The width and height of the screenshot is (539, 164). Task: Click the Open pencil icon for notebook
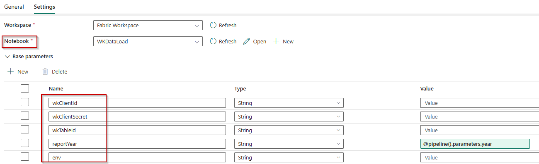point(247,41)
